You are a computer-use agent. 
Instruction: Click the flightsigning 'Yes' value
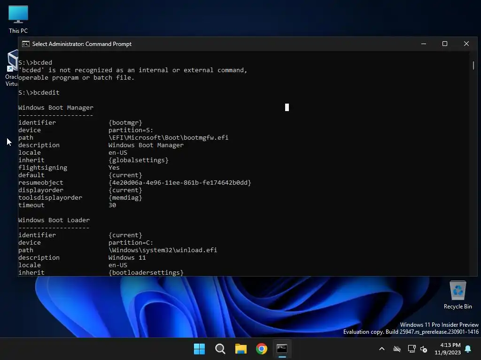(x=114, y=167)
